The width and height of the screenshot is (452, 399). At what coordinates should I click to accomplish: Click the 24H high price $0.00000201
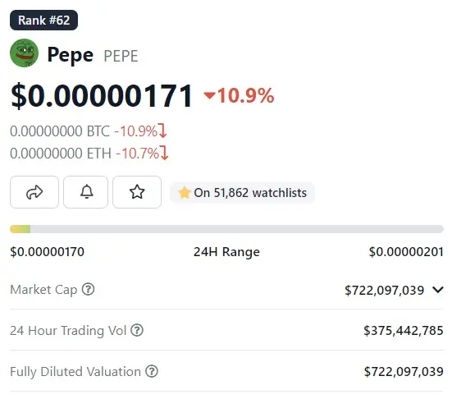pos(406,252)
